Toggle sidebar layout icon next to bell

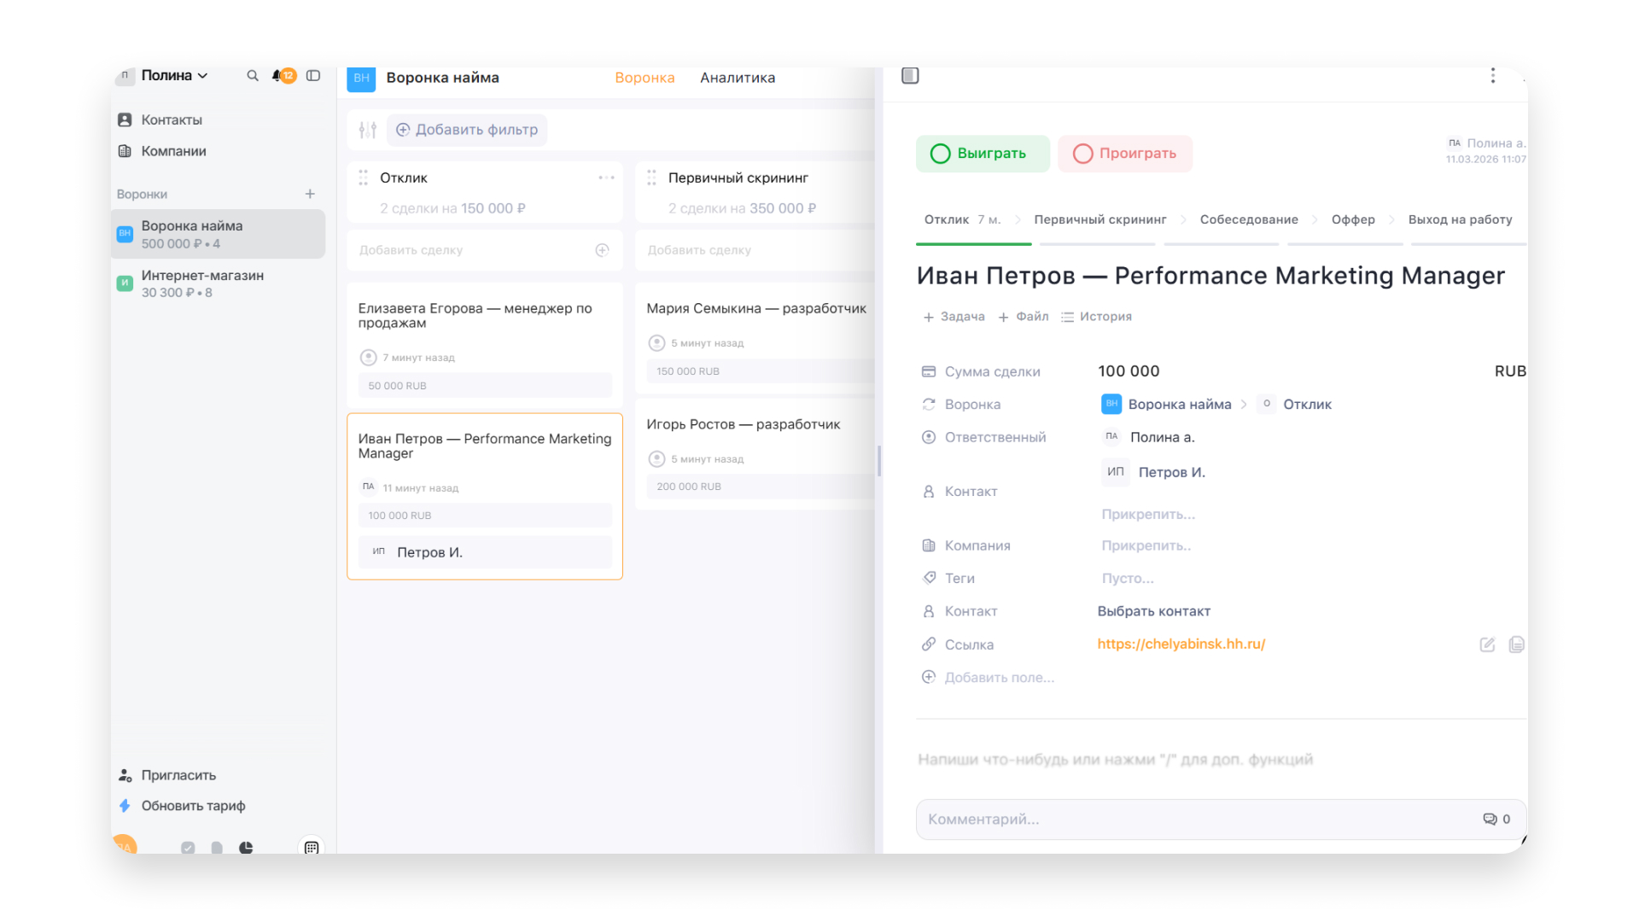[x=313, y=76]
